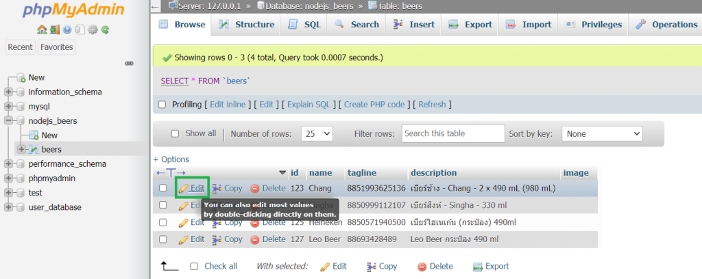Image resolution: width=702 pixels, height=279 pixels.
Task: Click the page documentation icon beside gear
Action: 80,30
